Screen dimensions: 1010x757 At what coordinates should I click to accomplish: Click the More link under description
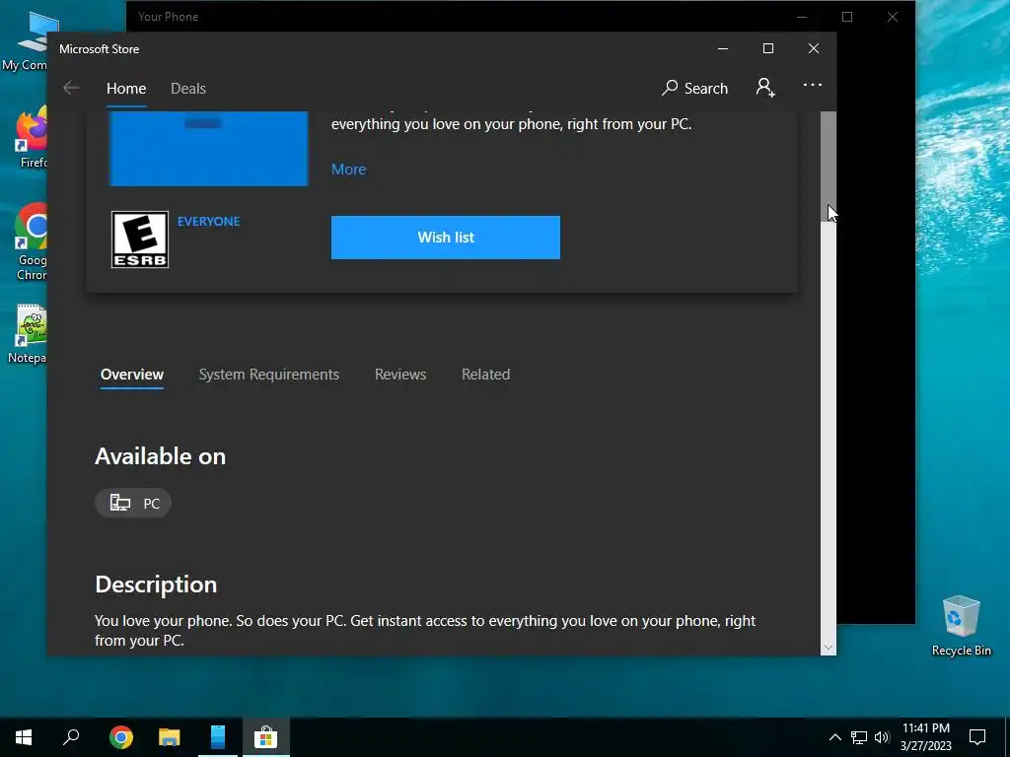(348, 170)
